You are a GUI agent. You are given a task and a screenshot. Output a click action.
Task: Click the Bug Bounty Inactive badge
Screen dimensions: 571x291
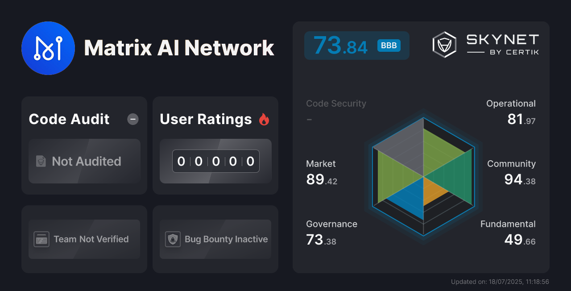coord(215,239)
